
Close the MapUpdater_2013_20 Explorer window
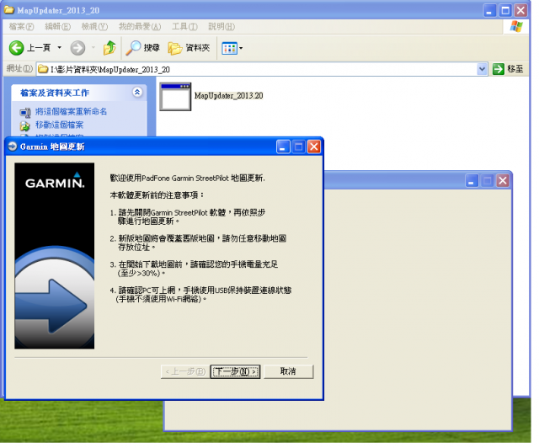[x=520, y=11]
